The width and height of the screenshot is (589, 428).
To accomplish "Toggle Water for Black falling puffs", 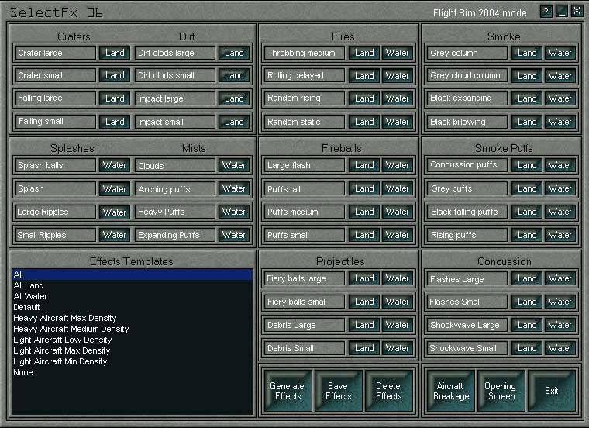I will 560,212.
